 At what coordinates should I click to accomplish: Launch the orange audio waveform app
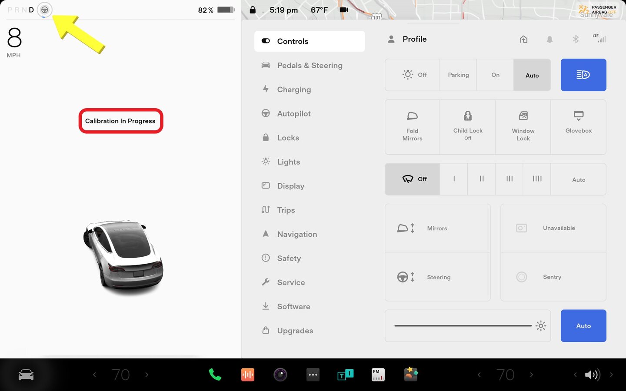(x=248, y=374)
